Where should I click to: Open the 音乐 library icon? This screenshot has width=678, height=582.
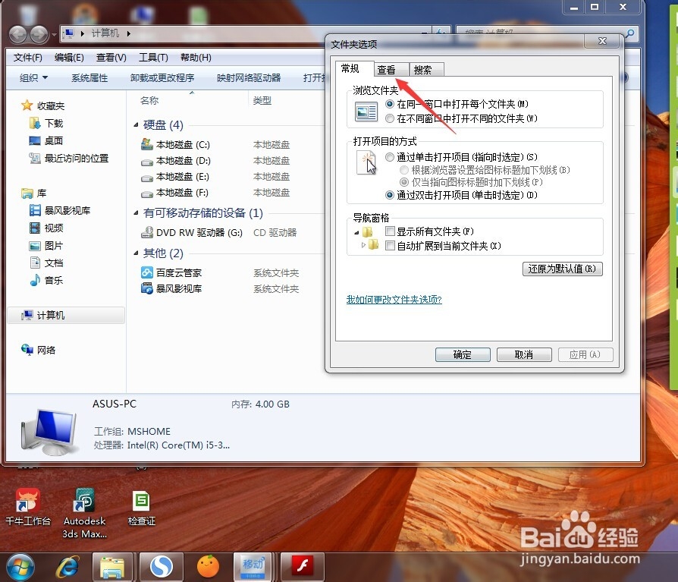point(35,281)
